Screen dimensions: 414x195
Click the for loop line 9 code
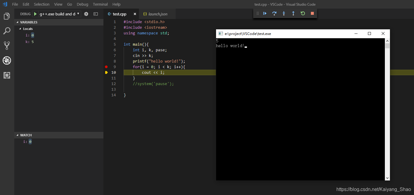tap(159, 67)
